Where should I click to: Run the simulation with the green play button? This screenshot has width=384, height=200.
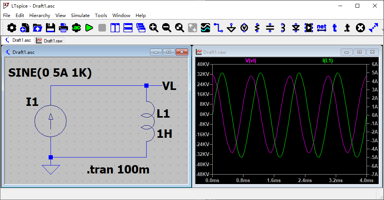pyautogui.click(x=89, y=28)
